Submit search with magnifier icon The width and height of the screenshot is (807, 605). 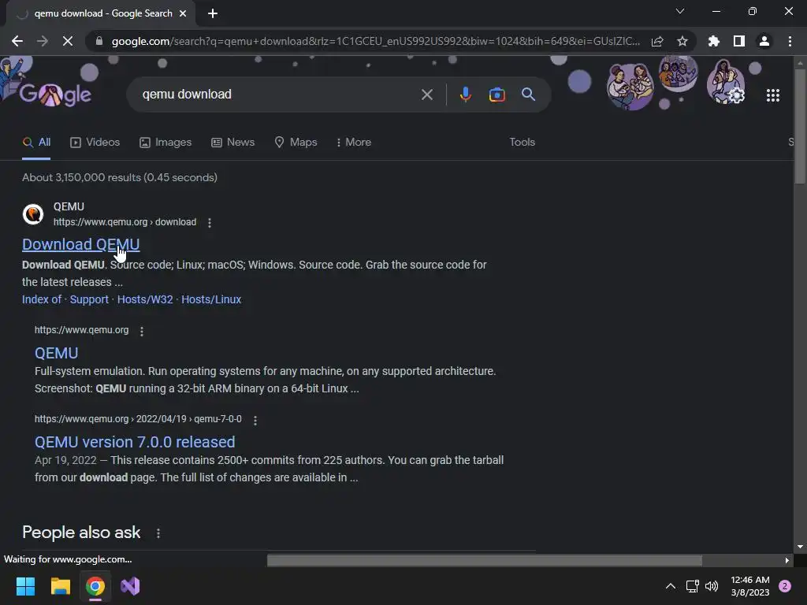pos(528,95)
